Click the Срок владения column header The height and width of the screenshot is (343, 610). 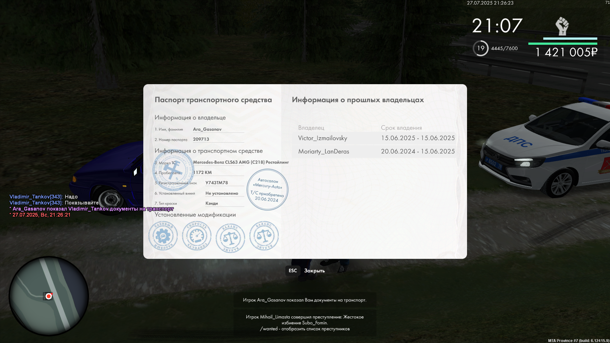coord(401,128)
